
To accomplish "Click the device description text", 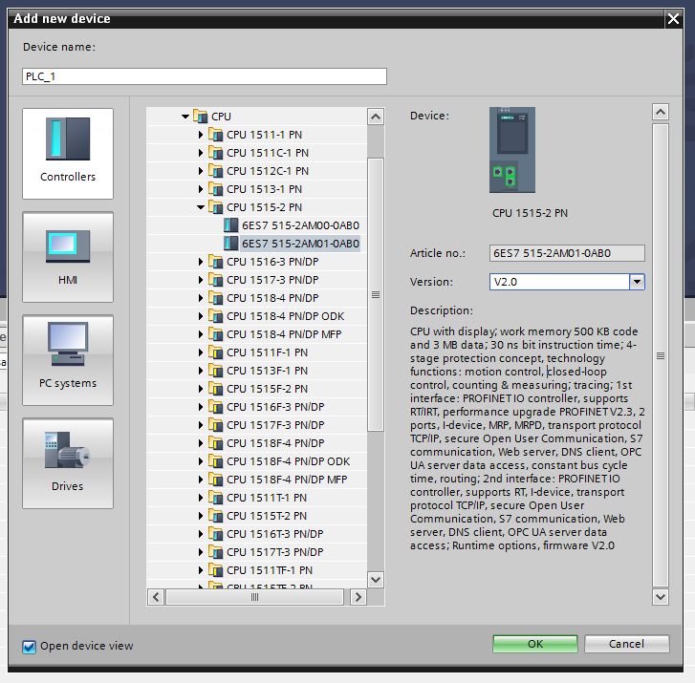I will (x=527, y=438).
